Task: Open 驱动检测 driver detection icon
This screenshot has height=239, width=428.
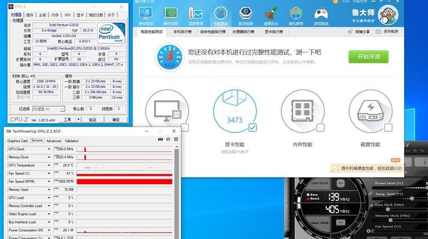Action: point(246,13)
